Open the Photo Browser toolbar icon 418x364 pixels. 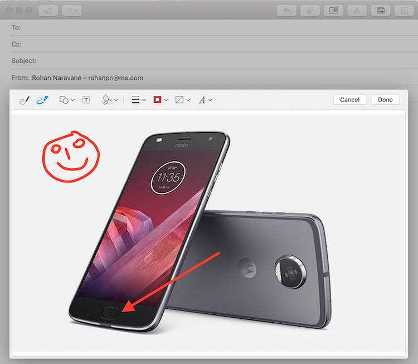click(380, 11)
